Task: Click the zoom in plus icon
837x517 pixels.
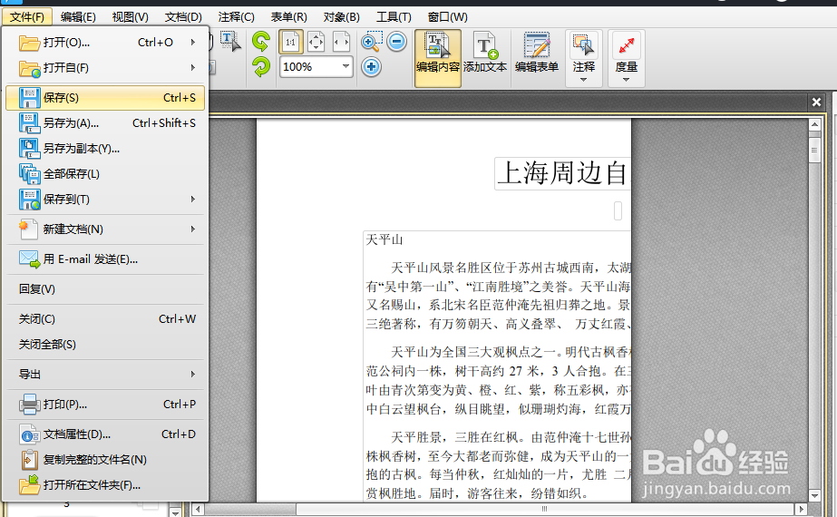Action: (x=371, y=67)
